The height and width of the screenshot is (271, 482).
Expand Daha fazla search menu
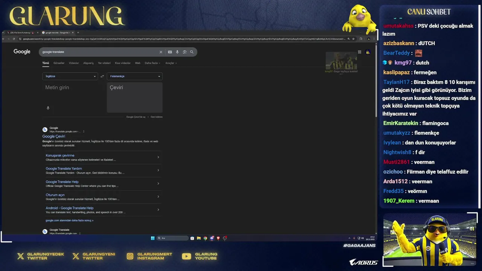[153, 63]
